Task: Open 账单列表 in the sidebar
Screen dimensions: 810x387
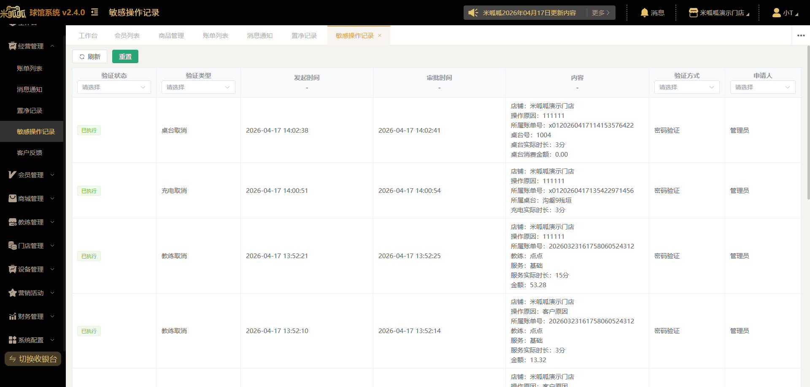Action: tap(32, 68)
